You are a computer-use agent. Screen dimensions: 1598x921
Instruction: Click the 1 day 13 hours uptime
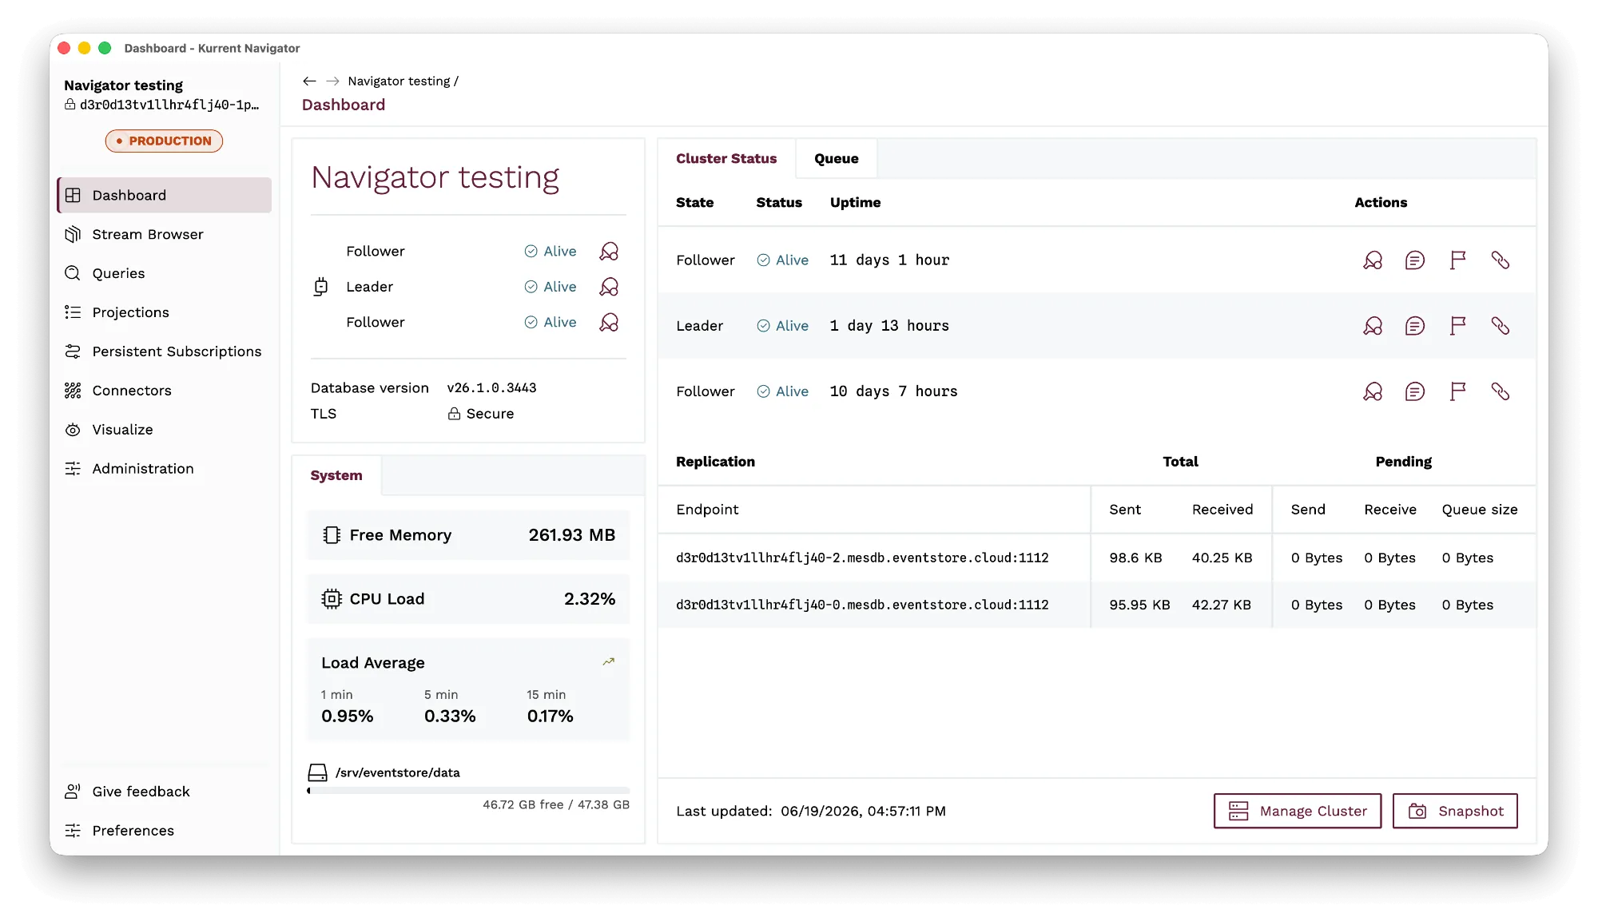tap(889, 326)
